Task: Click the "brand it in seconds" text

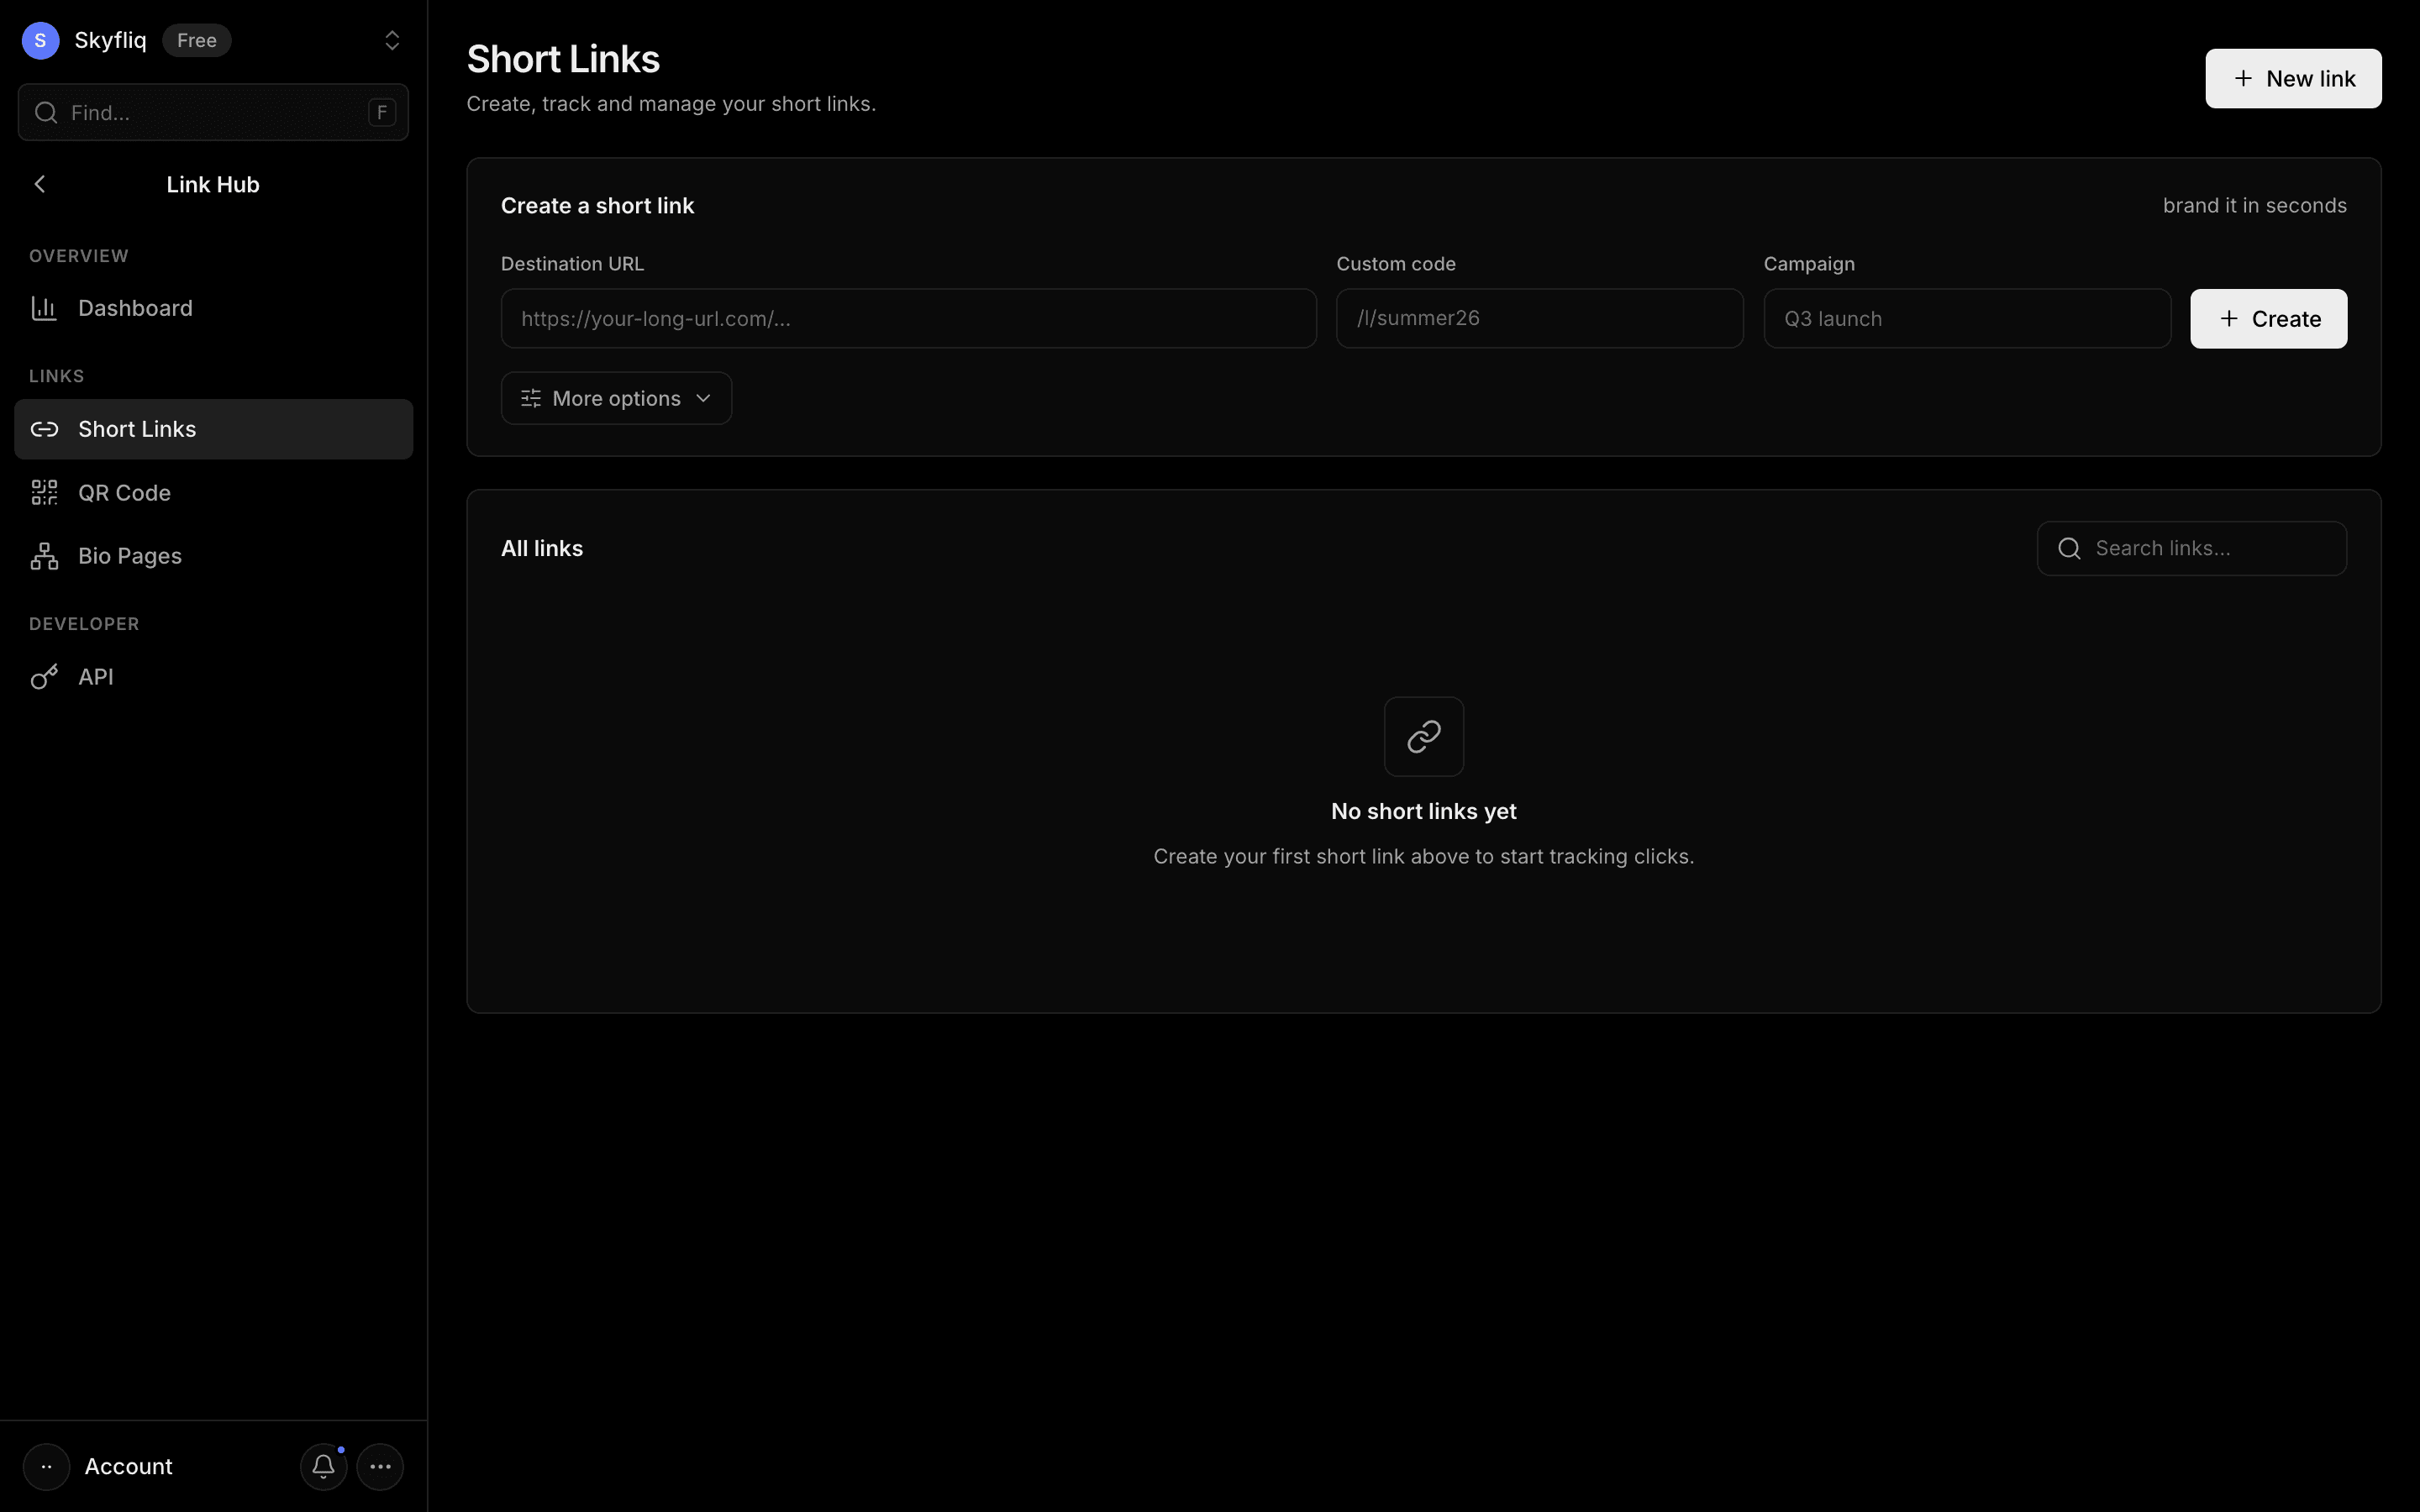Action: (2255, 205)
